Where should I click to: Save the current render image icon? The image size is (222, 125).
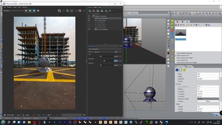pos(59,11)
